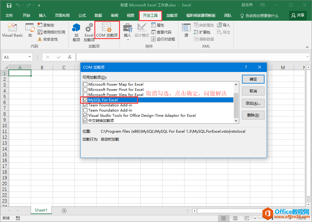Uncheck 中文转换加载项
The height and width of the screenshot is (222, 312).
(x=85, y=120)
